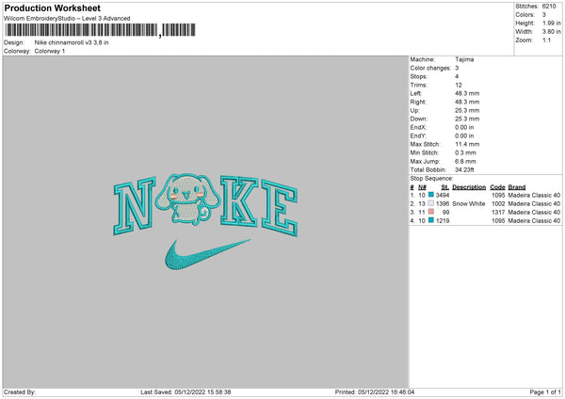
Task: Click the embroidered letter K in design
Action: pos(239,201)
